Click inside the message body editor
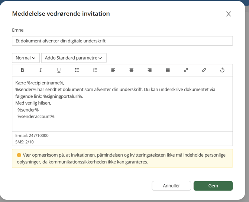 point(122,104)
